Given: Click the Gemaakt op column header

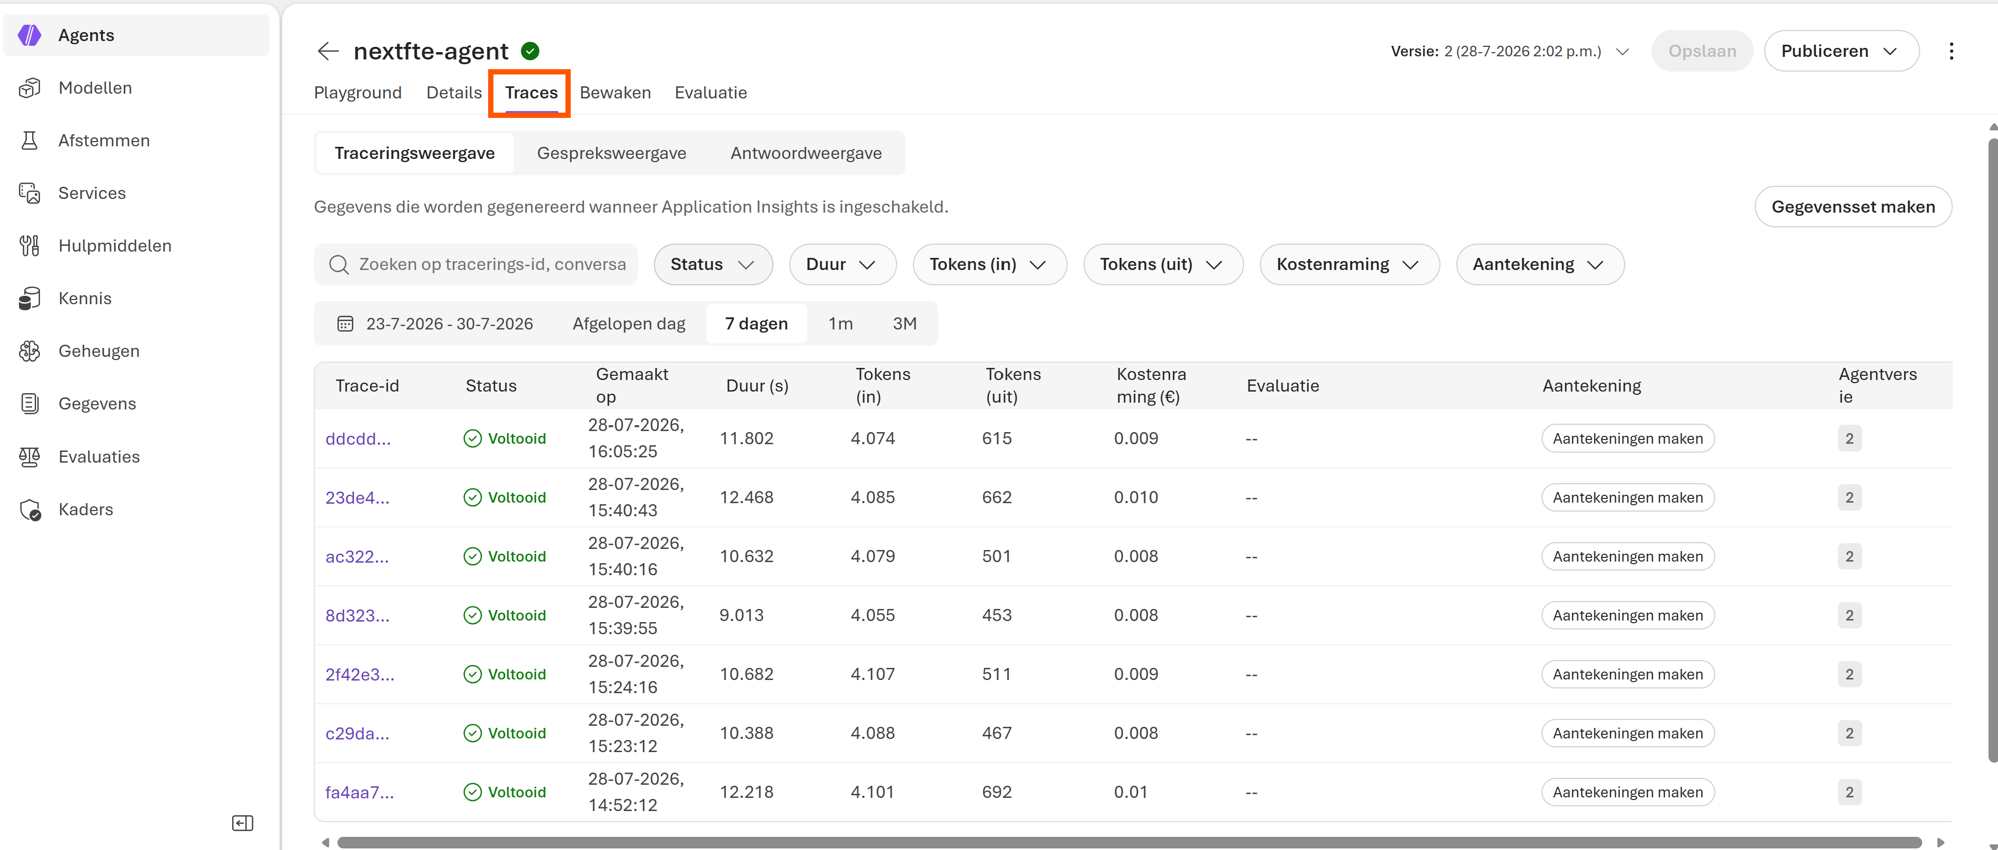Looking at the screenshot, I should pyautogui.click(x=631, y=385).
